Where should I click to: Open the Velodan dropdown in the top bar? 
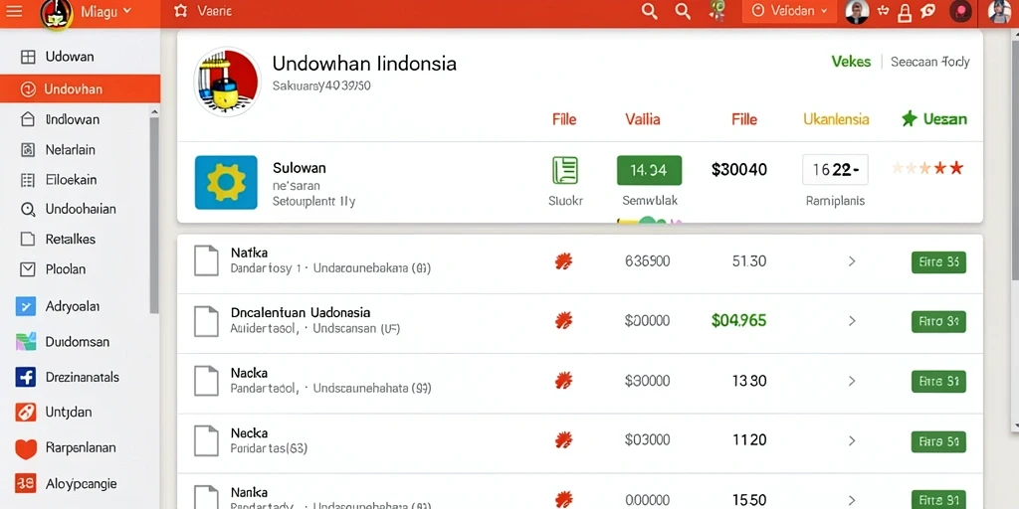click(x=789, y=11)
